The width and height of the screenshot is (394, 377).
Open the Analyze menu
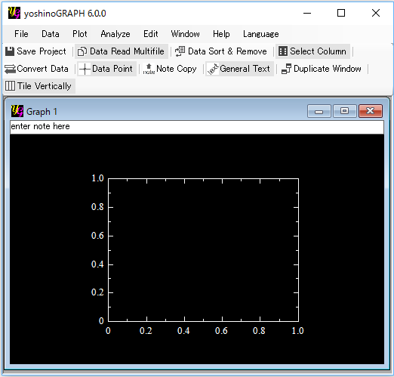(115, 34)
